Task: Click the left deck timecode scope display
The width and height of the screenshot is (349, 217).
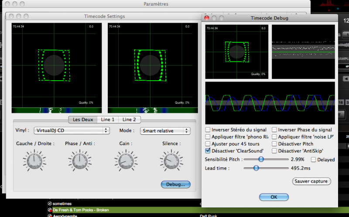Action: pos(57,65)
